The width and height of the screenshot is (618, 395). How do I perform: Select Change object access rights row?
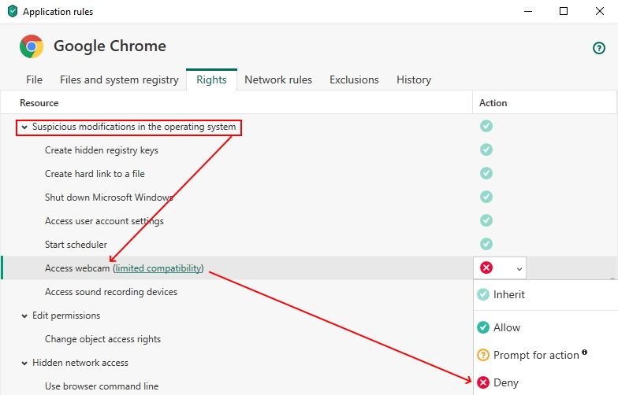236,338
